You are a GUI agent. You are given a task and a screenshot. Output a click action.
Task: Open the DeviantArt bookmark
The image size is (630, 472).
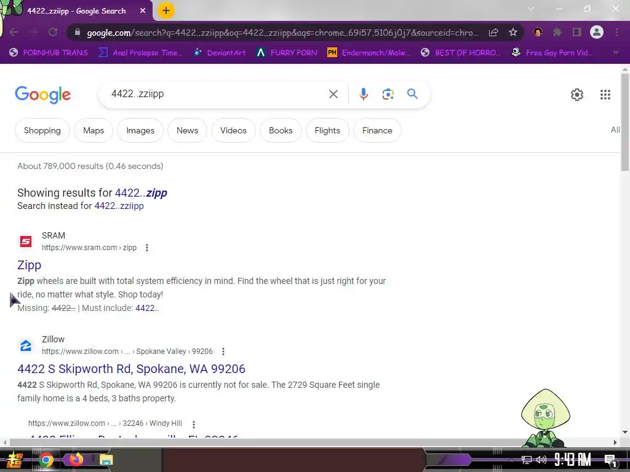pos(220,52)
